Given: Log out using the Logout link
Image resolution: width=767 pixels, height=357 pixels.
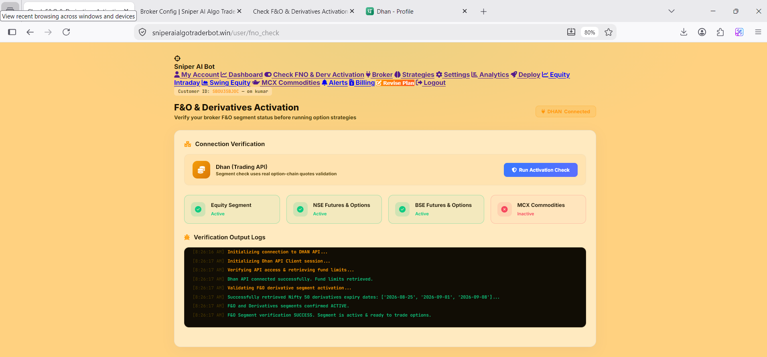Looking at the screenshot, I should pos(431,82).
